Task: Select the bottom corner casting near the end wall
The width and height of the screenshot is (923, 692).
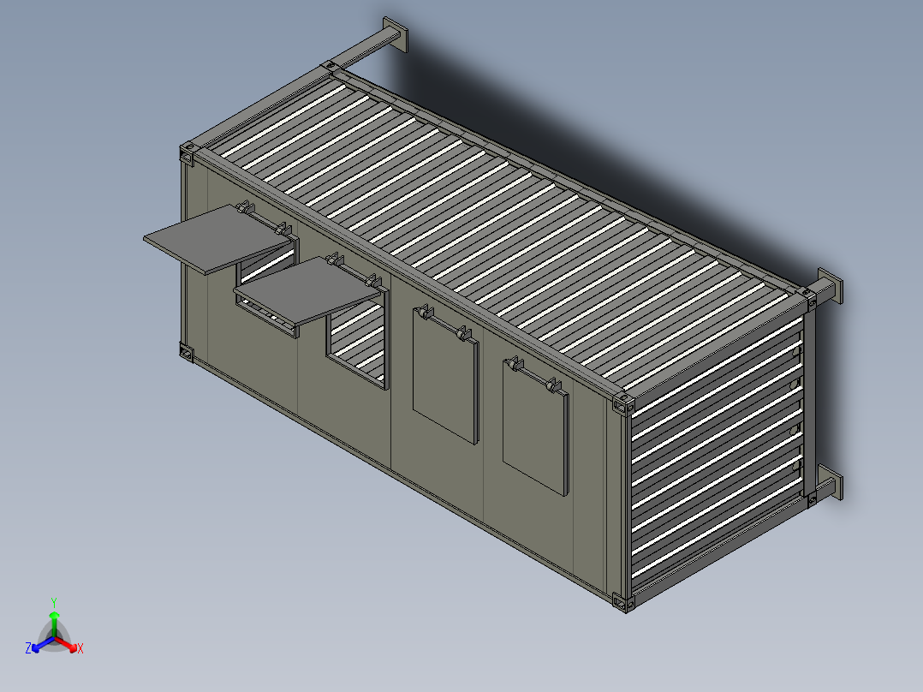Action: [x=623, y=602]
